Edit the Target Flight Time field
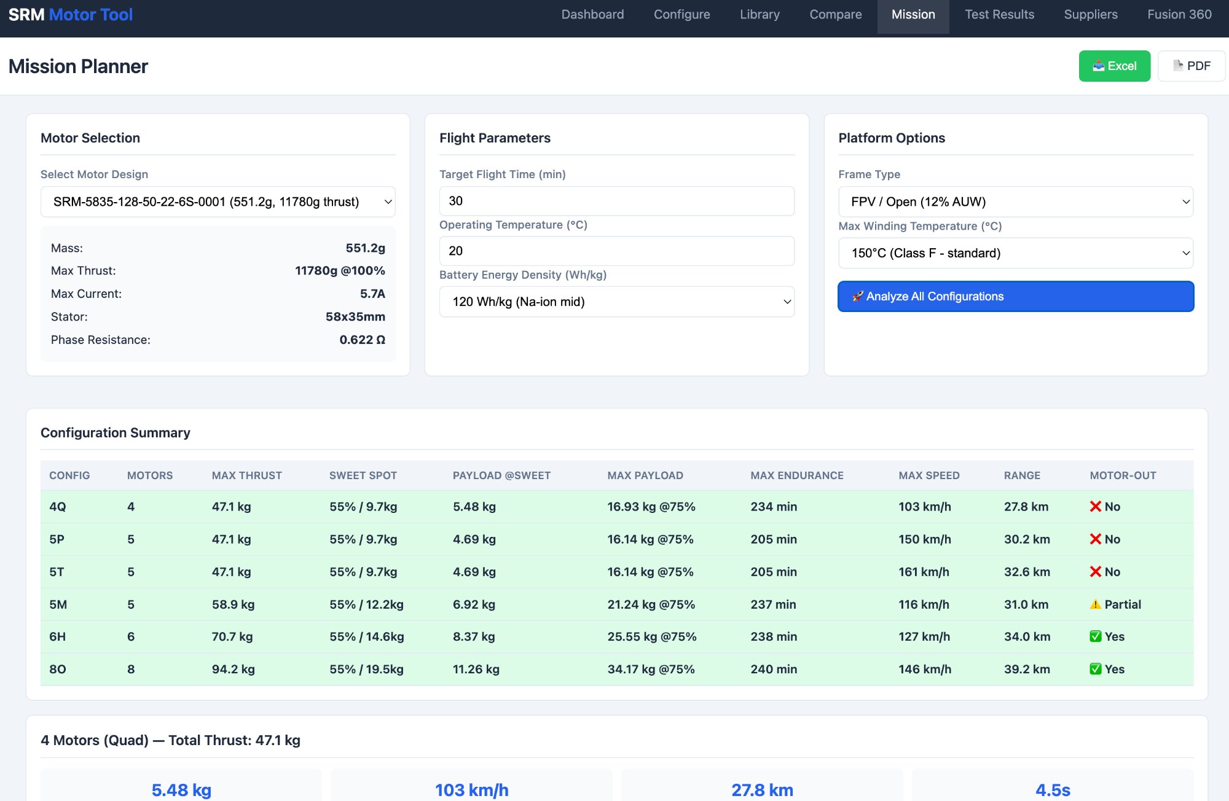Viewport: 1229px width, 801px height. 616,200
